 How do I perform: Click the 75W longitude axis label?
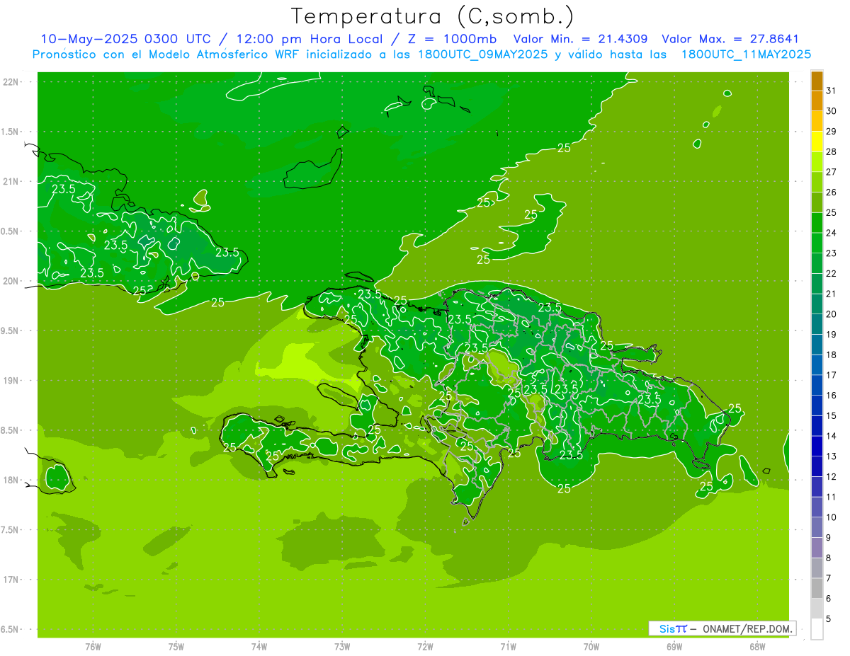point(176,647)
